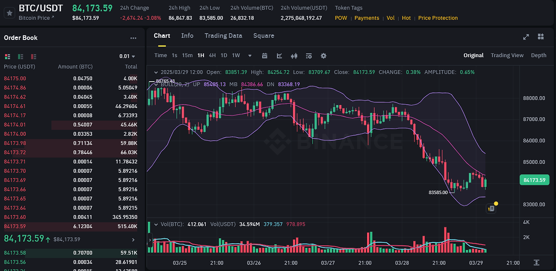Reset chart scale icon at bottom right
This screenshot has width=556, height=271.
point(536,263)
